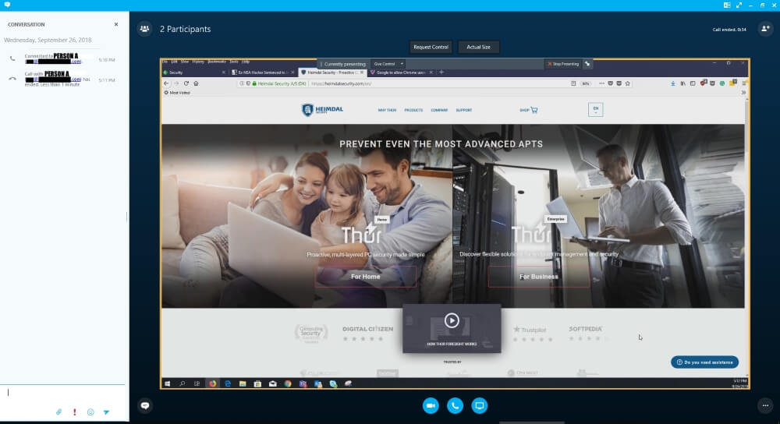Click the Trustpilot rating logo

point(530,330)
